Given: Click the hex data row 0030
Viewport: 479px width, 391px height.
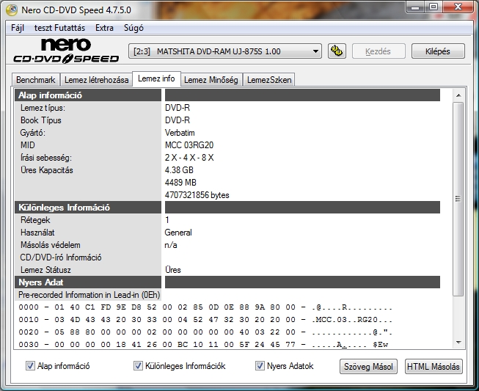Looking at the screenshot, I should [203, 345].
